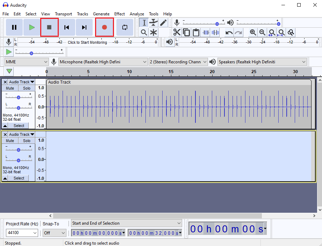Cut audio using the scissors icon
Viewport: 322px width, 246px height.
coord(177,32)
